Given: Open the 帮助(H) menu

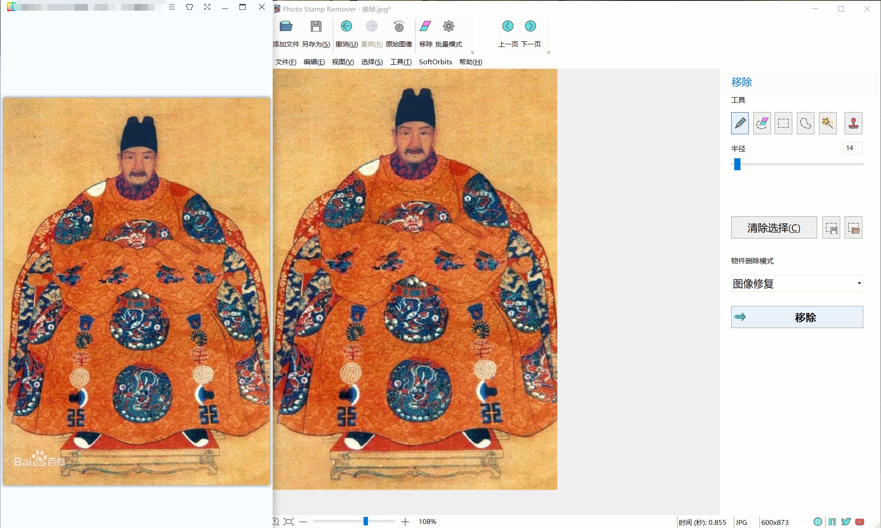Looking at the screenshot, I should click(x=470, y=62).
